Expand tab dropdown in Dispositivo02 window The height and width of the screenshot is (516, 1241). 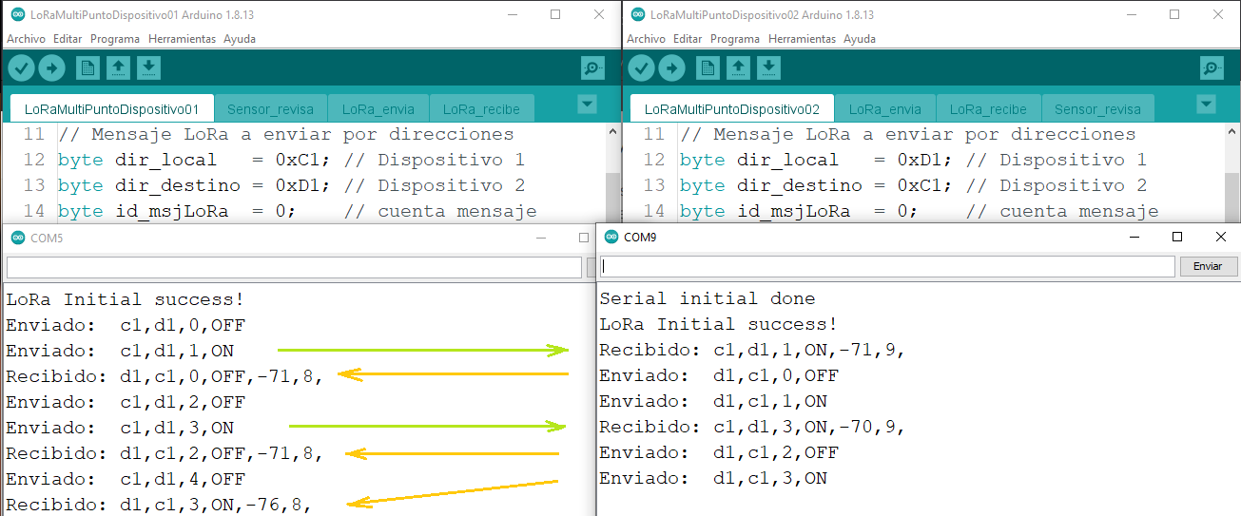[x=1207, y=104]
